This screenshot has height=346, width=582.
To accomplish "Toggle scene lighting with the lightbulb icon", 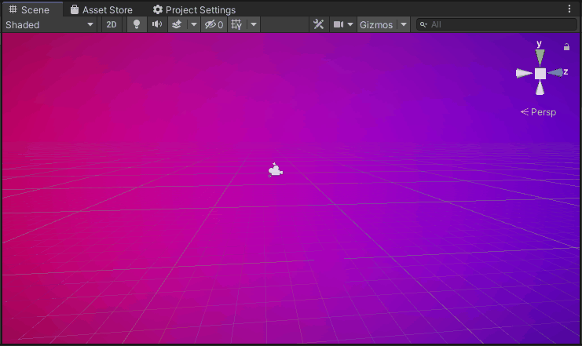I will [x=137, y=24].
